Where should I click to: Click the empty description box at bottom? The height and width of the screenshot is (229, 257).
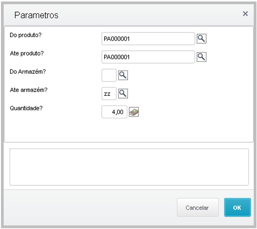coord(129,167)
